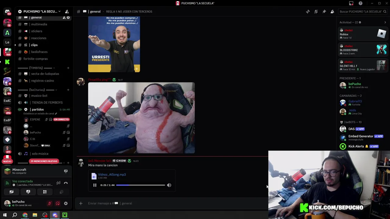Collapse the TIMBITA category
The image size is (390, 219).
coord(37,68)
